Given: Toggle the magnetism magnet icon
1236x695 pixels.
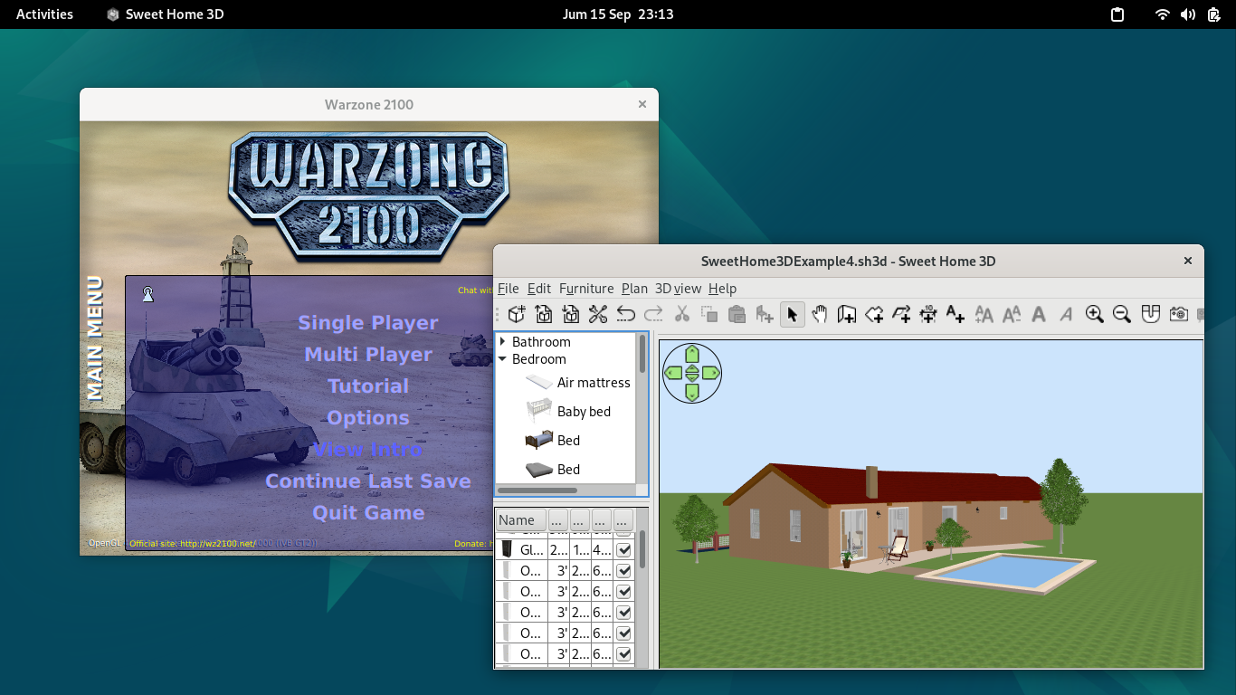Looking at the screenshot, I should (x=1150, y=314).
